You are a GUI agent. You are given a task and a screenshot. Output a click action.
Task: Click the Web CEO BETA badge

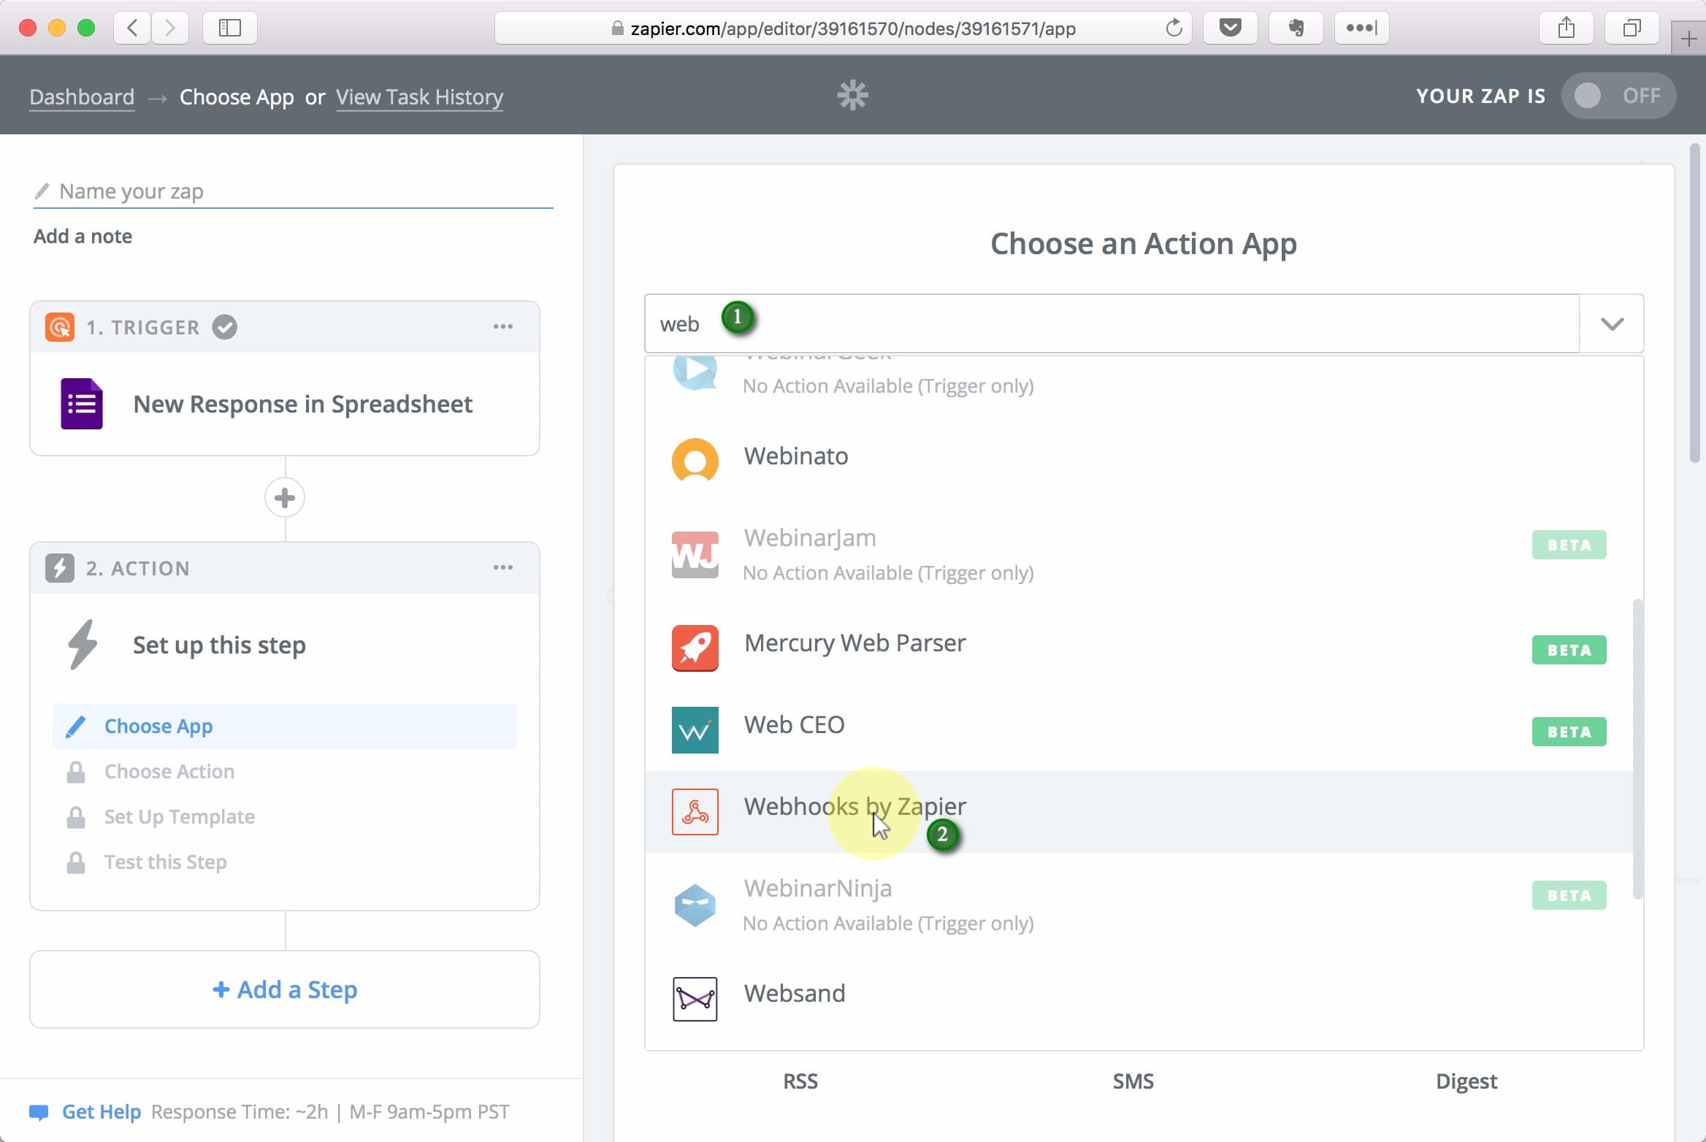pos(1569,732)
